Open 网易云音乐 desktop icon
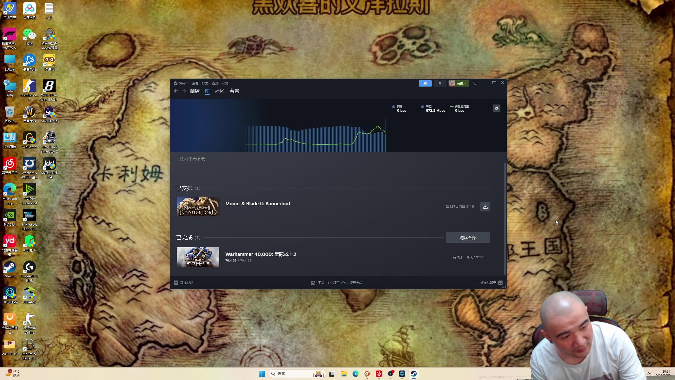This screenshot has height=380, width=675. 10,166
